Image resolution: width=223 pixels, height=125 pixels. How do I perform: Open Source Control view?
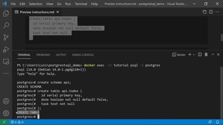pos(6,37)
